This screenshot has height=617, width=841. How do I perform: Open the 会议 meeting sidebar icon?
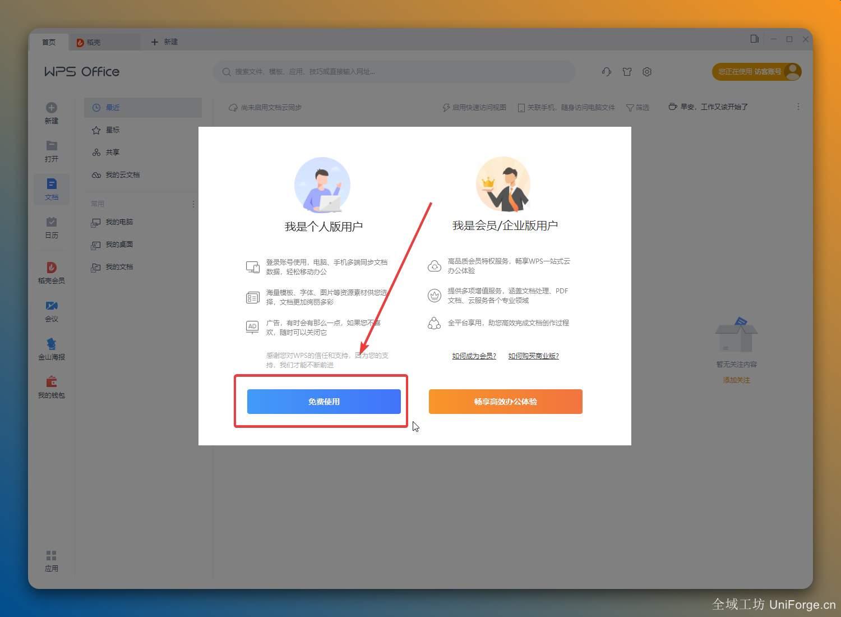click(52, 306)
